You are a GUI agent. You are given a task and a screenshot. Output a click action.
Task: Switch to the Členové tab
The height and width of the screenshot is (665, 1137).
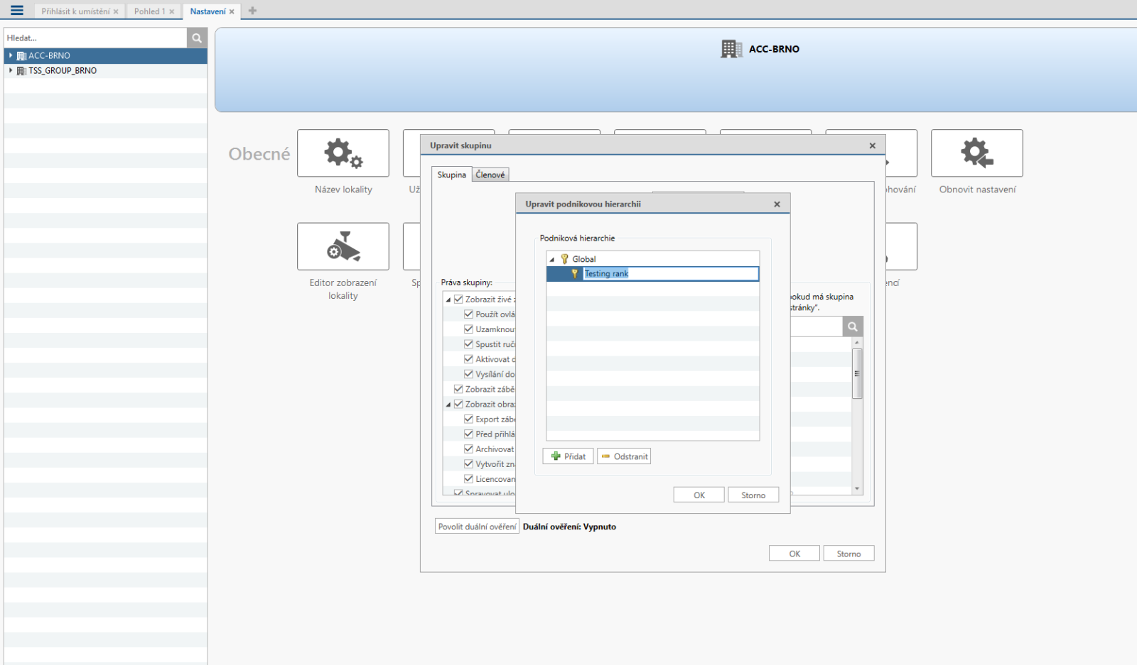coord(490,175)
